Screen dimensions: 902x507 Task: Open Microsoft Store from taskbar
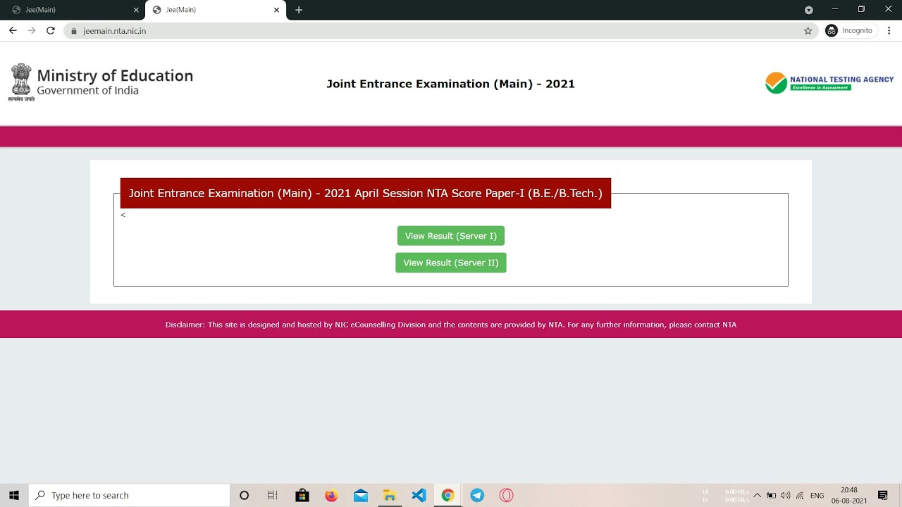tap(302, 495)
